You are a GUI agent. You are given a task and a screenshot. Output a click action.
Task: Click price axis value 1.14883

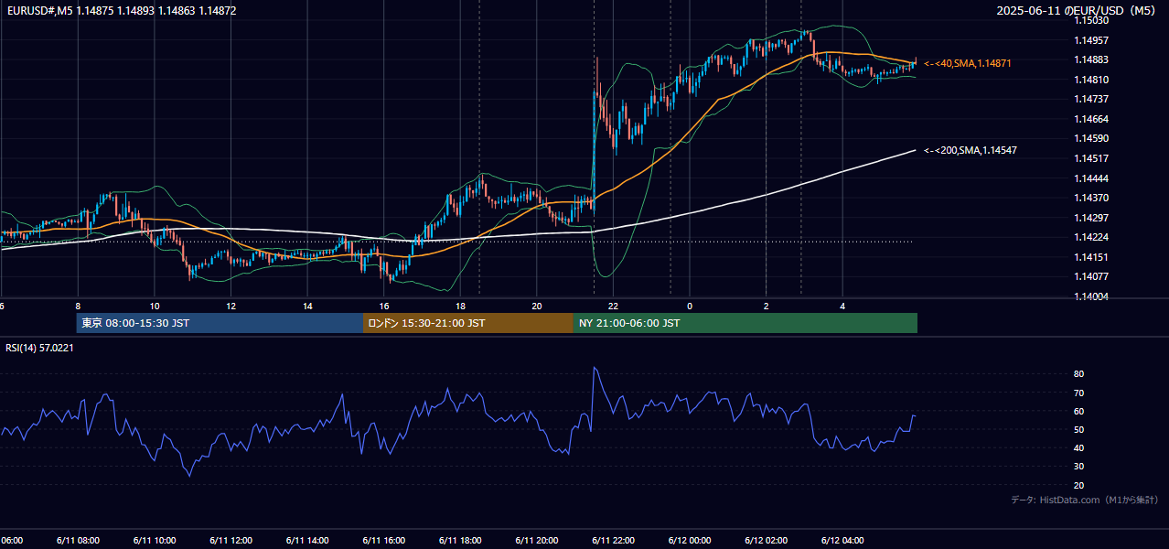(x=1091, y=59)
